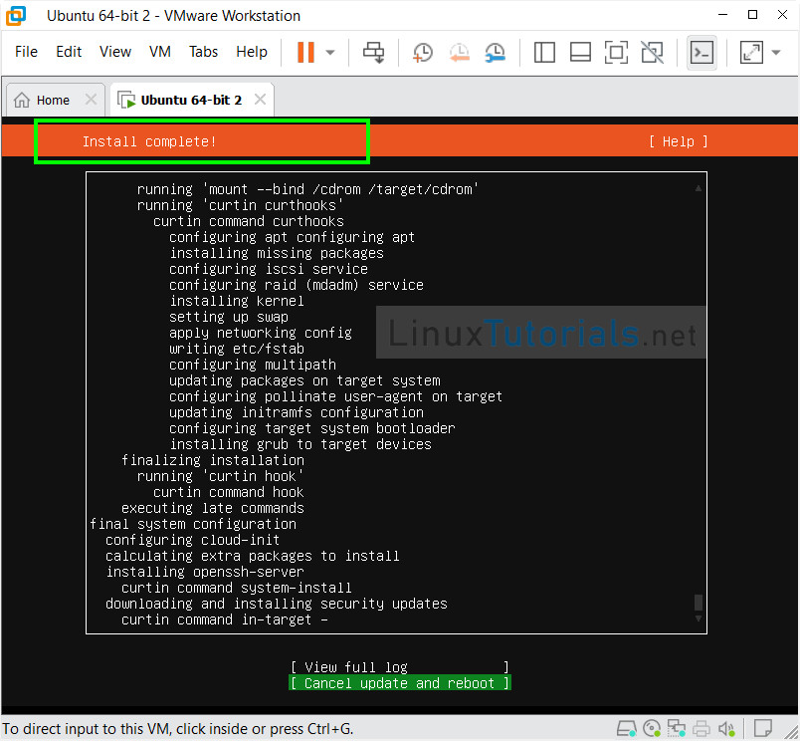
Task: Toggle the library sidebar panel
Action: [544, 52]
